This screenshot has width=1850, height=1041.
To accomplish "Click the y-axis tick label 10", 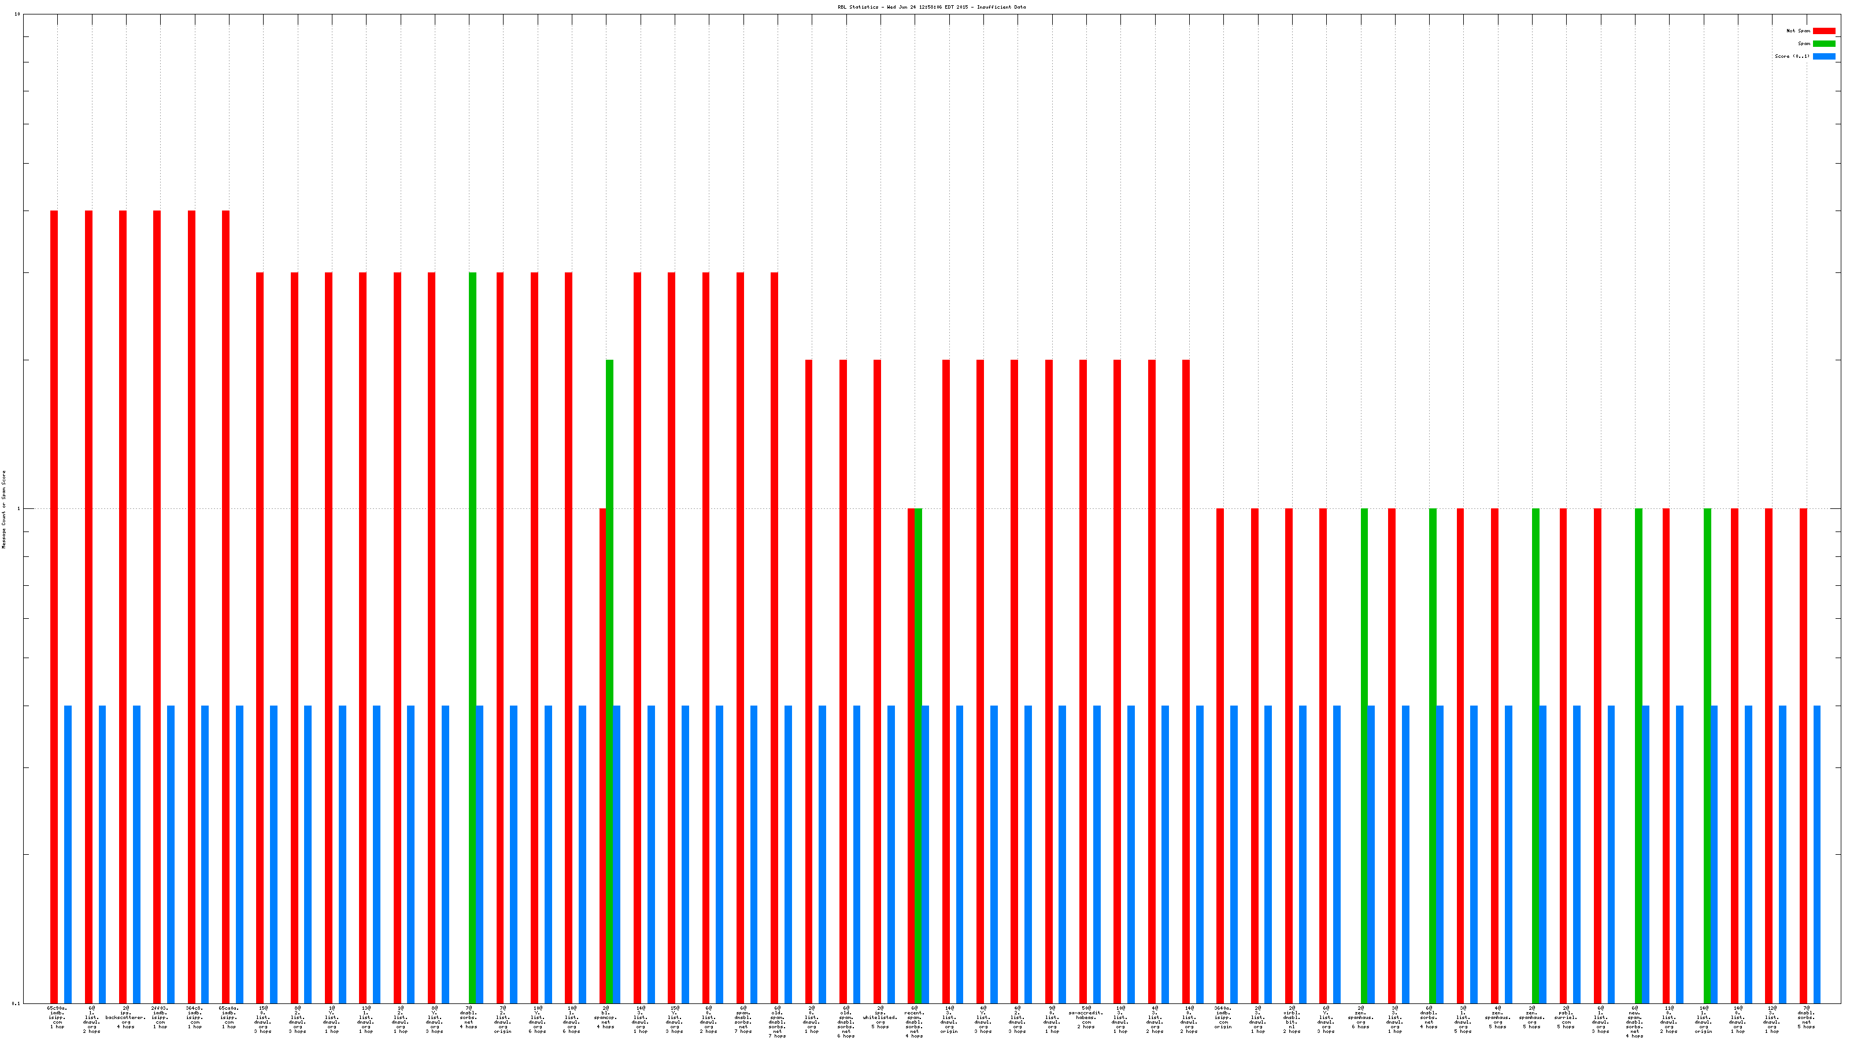I will coord(17,14).
